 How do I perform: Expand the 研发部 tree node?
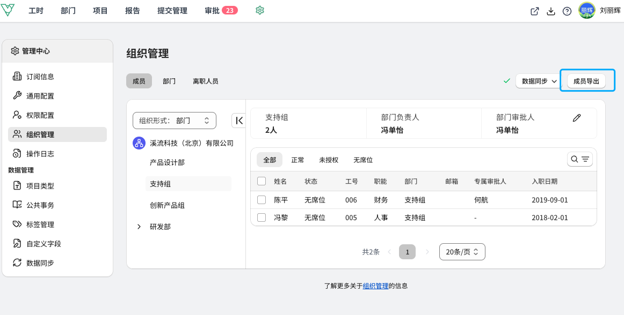click(x=139, y=227)
